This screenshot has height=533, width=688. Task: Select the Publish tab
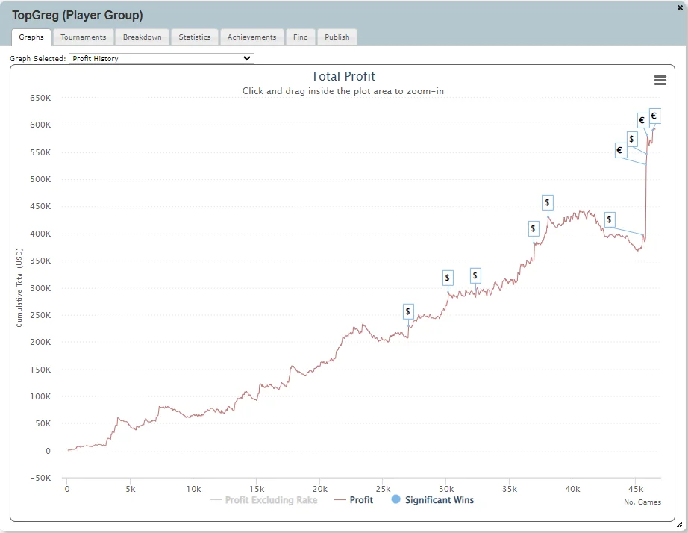[x=337, y=37]
